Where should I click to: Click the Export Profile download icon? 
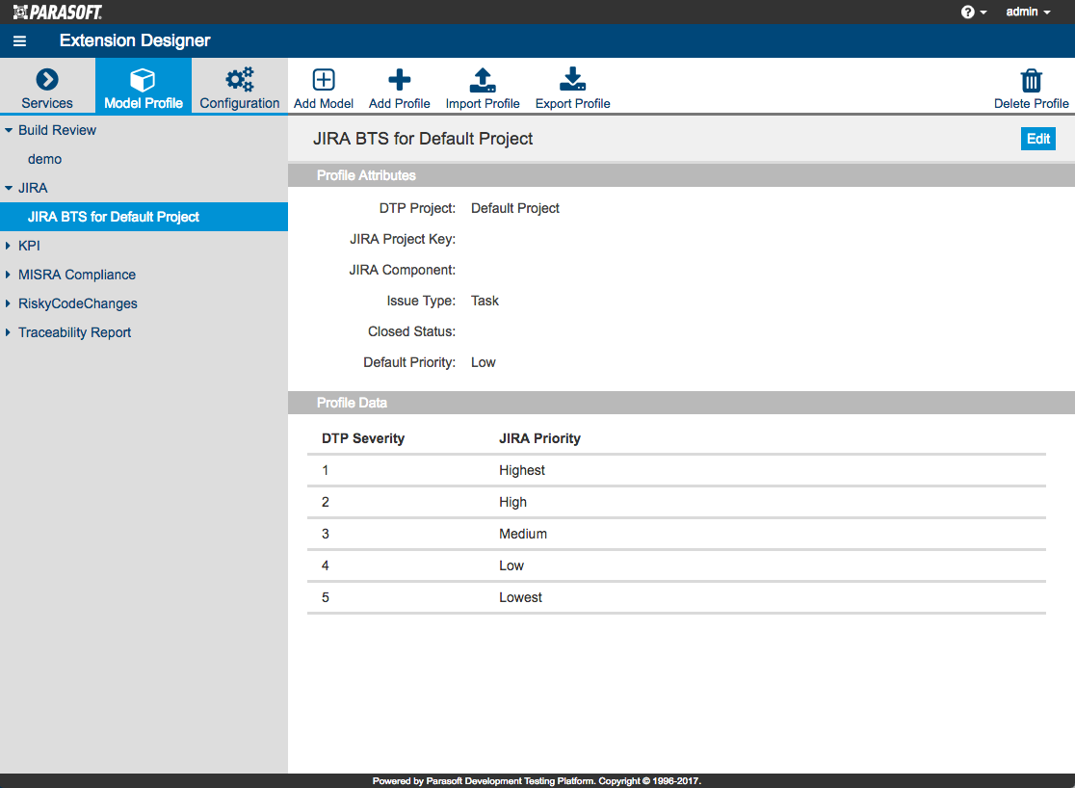(x=572, y=80)
